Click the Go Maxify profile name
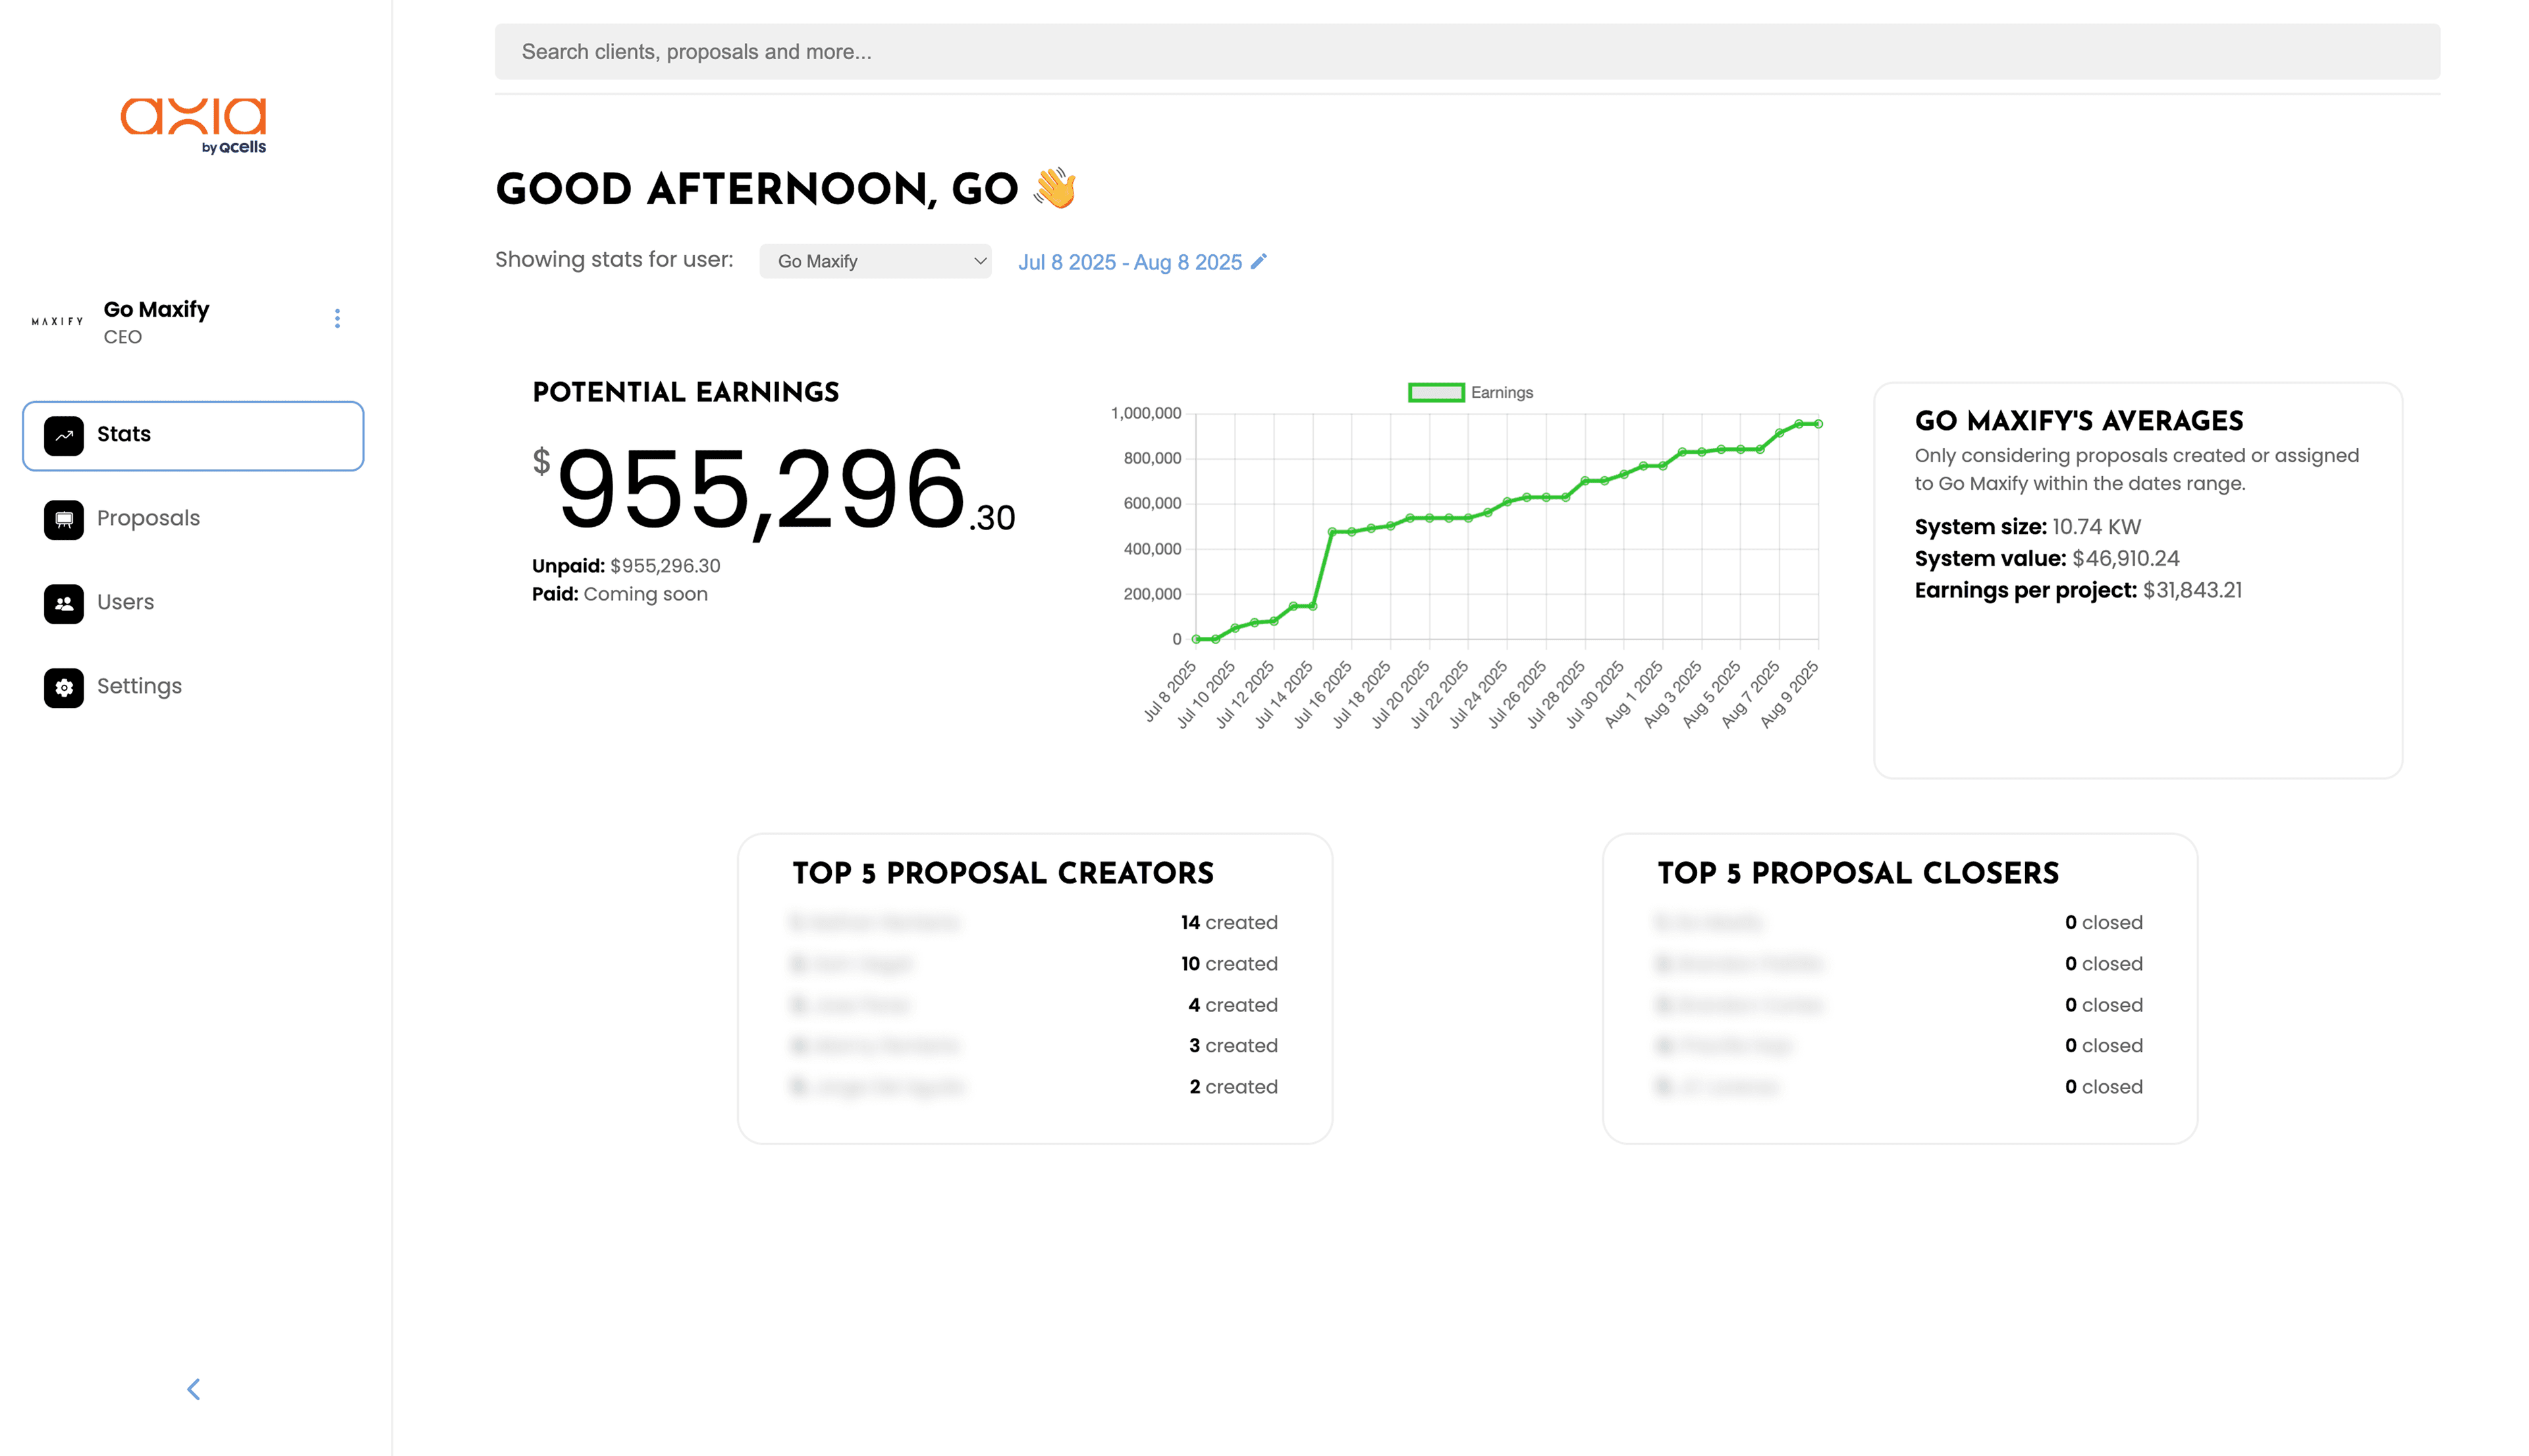The width and height of the screenshot is (2529, 1456). coord(156,309)
